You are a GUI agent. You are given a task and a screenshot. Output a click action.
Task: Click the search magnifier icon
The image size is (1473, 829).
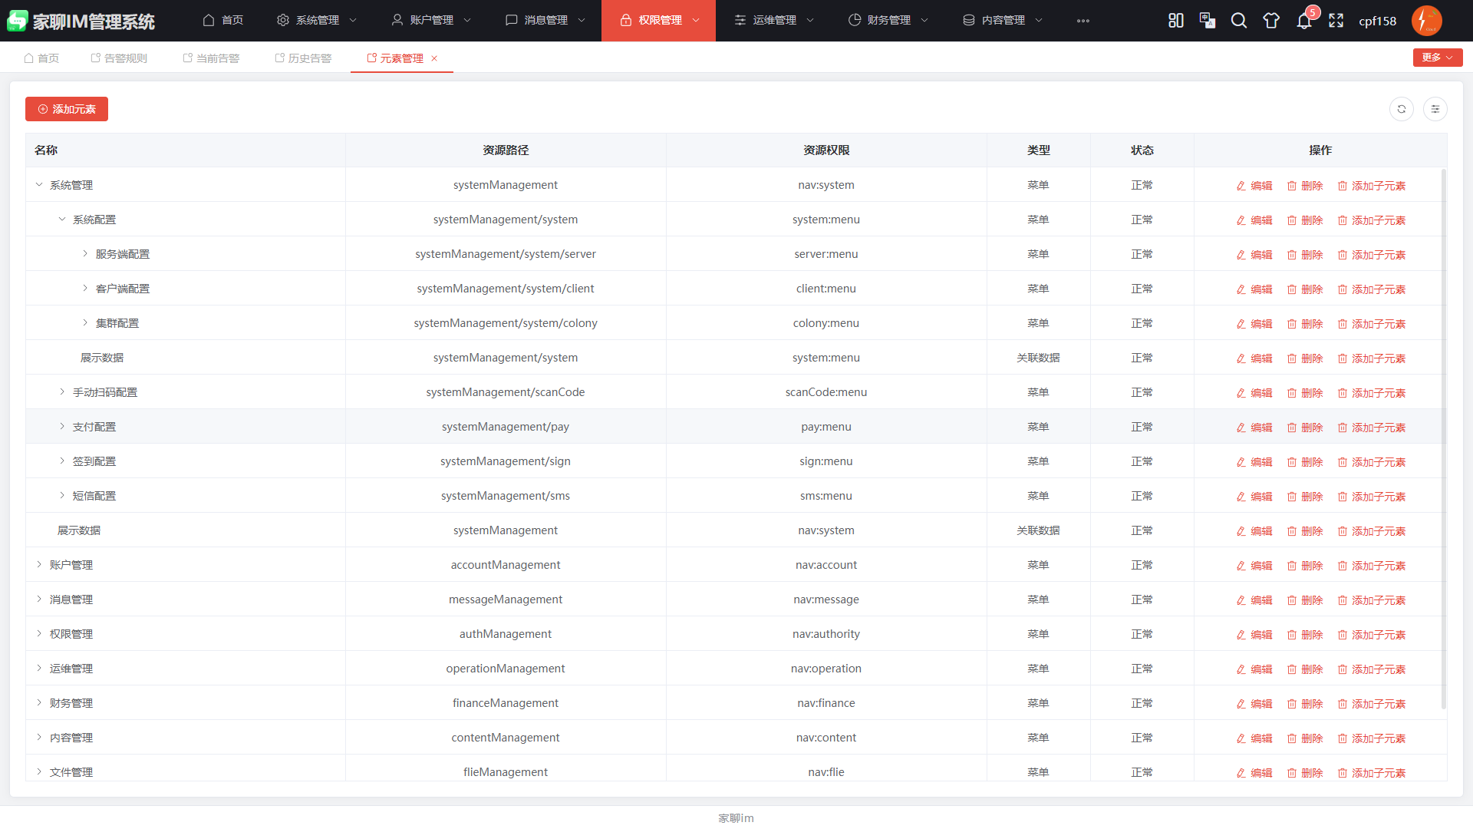pyautogui.click(x=1239, y=21)
